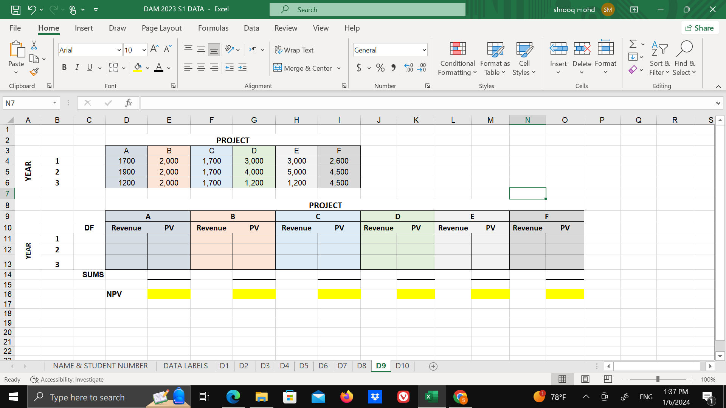Click the Increase Decimal icon
Screen dimensions: 726x408
[x=409, y=68]
